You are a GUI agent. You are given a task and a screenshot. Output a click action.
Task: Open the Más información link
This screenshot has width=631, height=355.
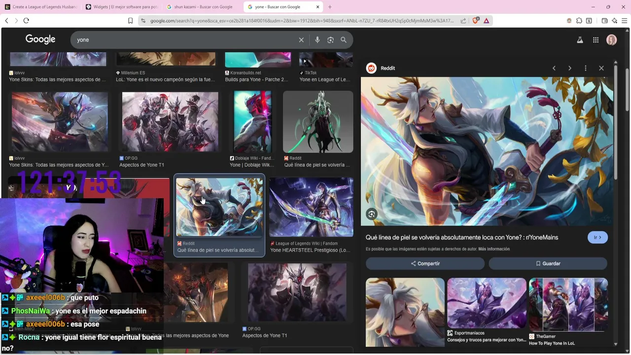pyautogui.click(x=494, y=249)
